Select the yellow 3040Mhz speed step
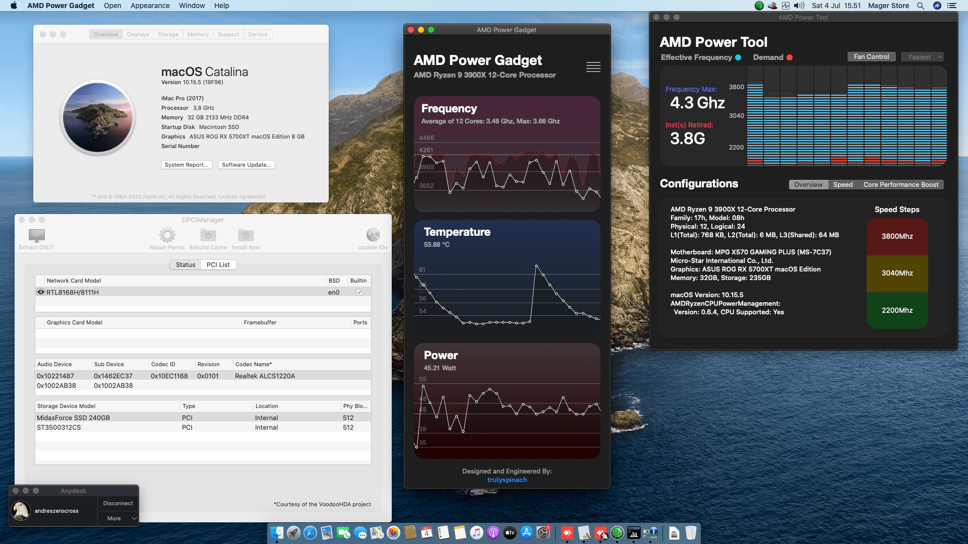Image resolution: width=968 pixels, height=544 pixels. tap(897, 273)
